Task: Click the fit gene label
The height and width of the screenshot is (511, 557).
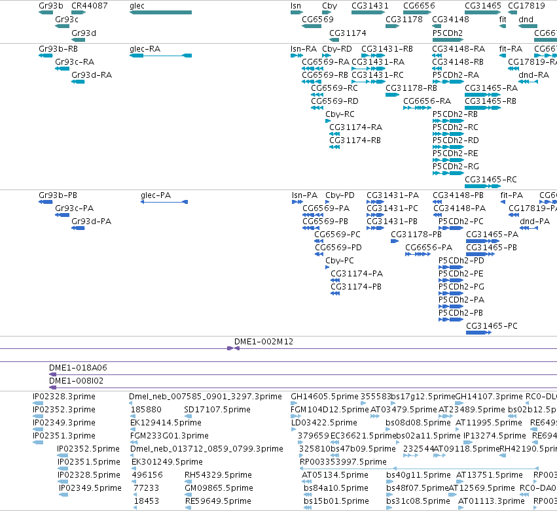Action: 503,19
